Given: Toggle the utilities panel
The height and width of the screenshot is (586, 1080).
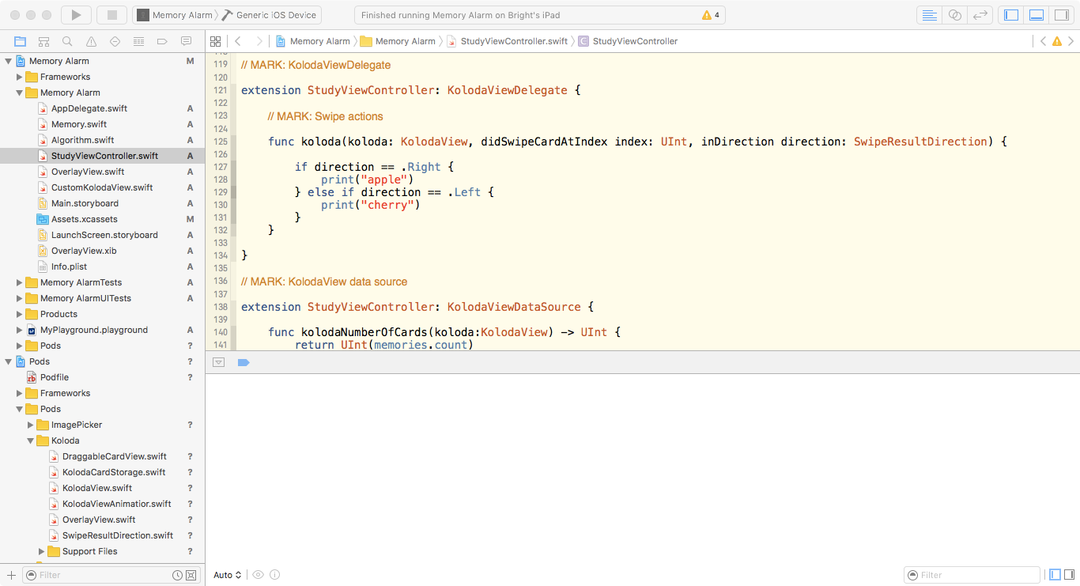Looking at the screenshot, I should point(1062,15).
